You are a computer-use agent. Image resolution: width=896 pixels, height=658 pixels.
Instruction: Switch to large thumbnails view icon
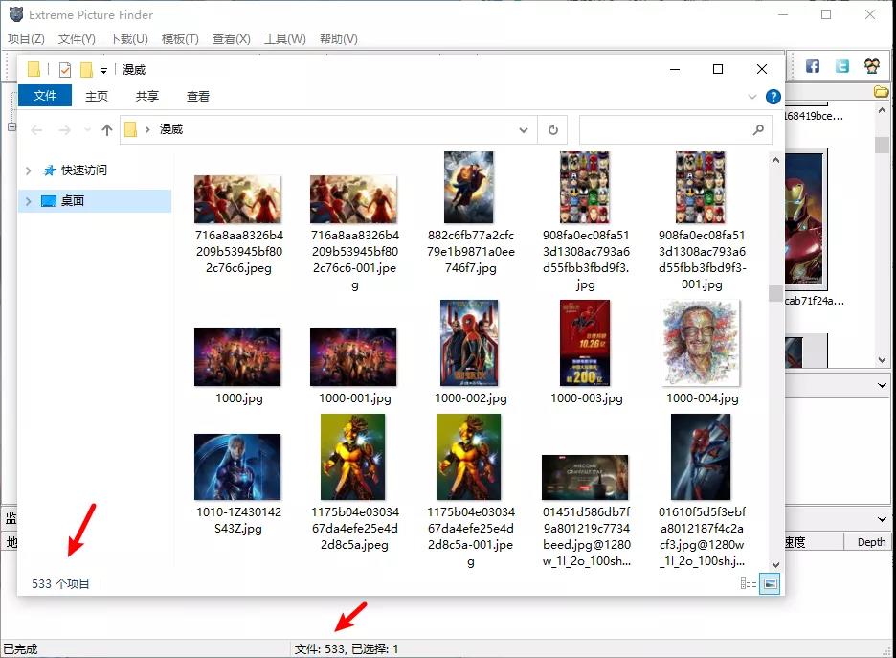tap(770, 583)
